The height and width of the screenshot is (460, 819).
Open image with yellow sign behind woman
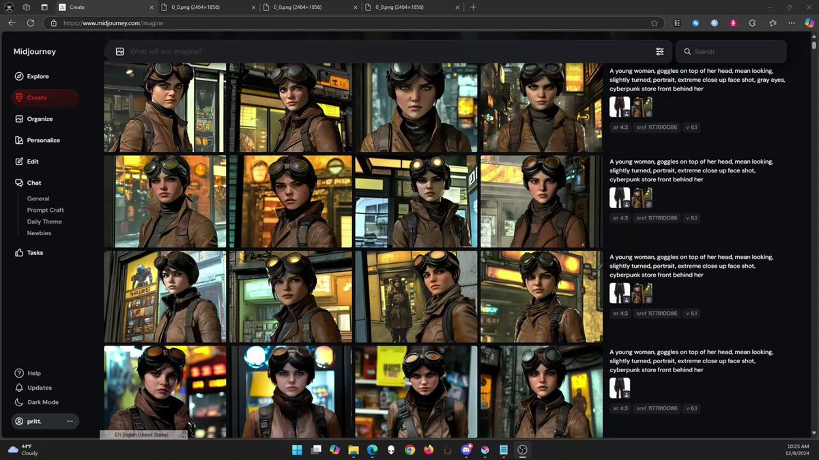coord(416,392)
